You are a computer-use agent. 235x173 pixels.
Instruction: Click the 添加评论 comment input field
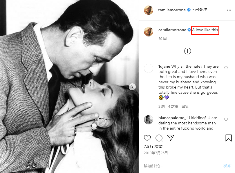coord(180,166)
